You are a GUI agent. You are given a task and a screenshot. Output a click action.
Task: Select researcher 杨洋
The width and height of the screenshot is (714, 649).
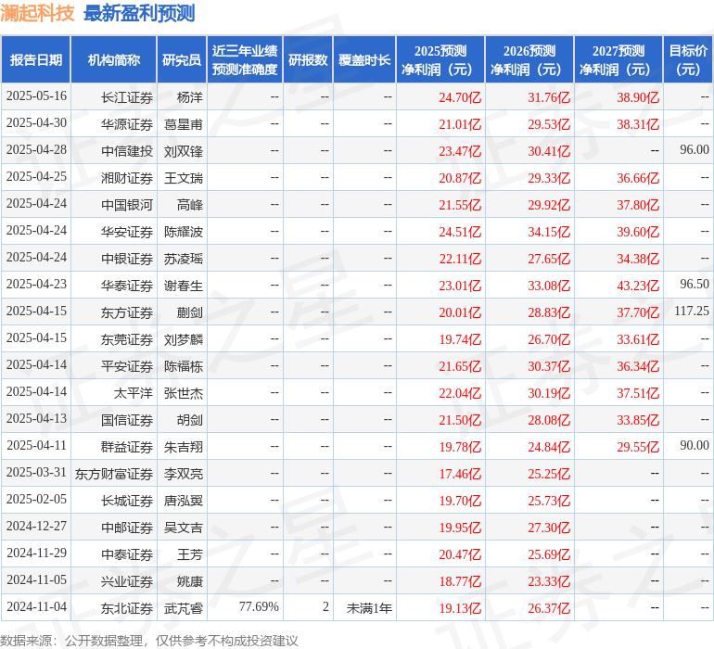190,97
